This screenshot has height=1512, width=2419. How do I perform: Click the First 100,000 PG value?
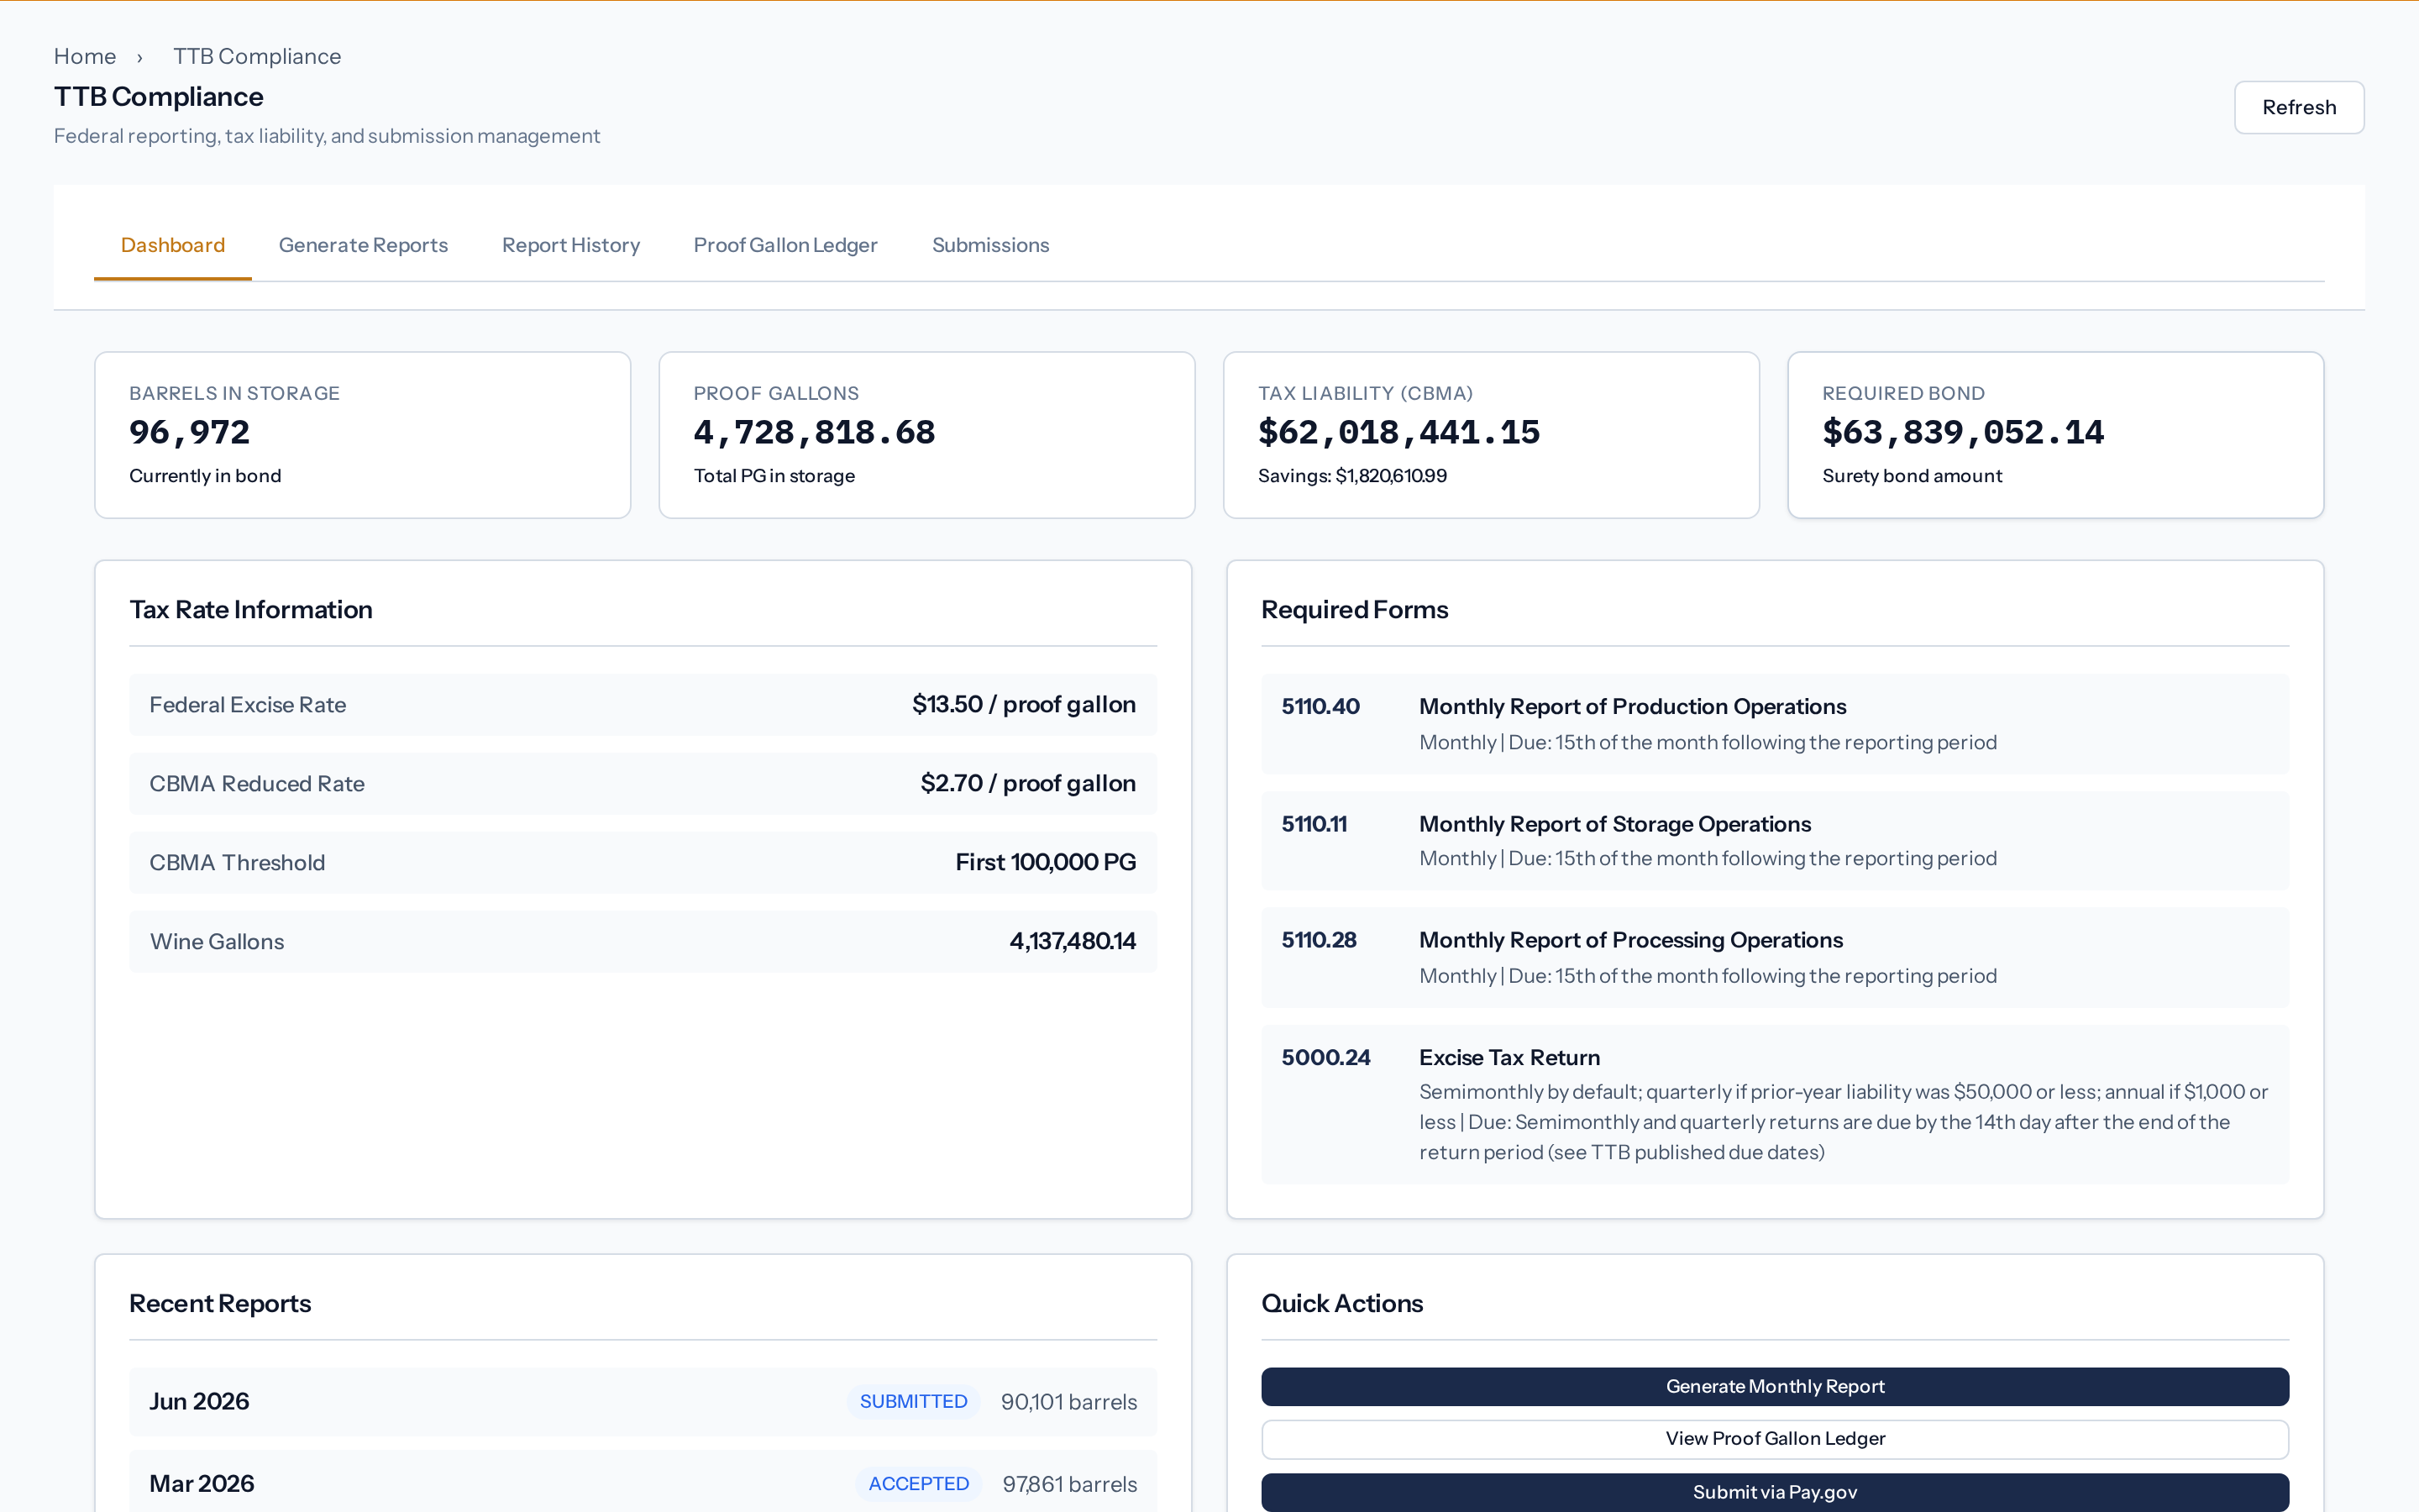(1046, 863)
